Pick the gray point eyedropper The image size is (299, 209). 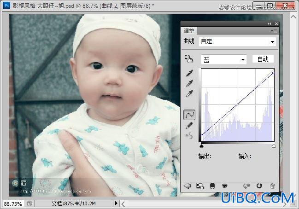tap(189, 83)
